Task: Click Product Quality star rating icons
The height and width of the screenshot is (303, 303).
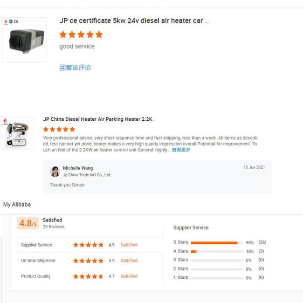Action: tap(88, 276)
